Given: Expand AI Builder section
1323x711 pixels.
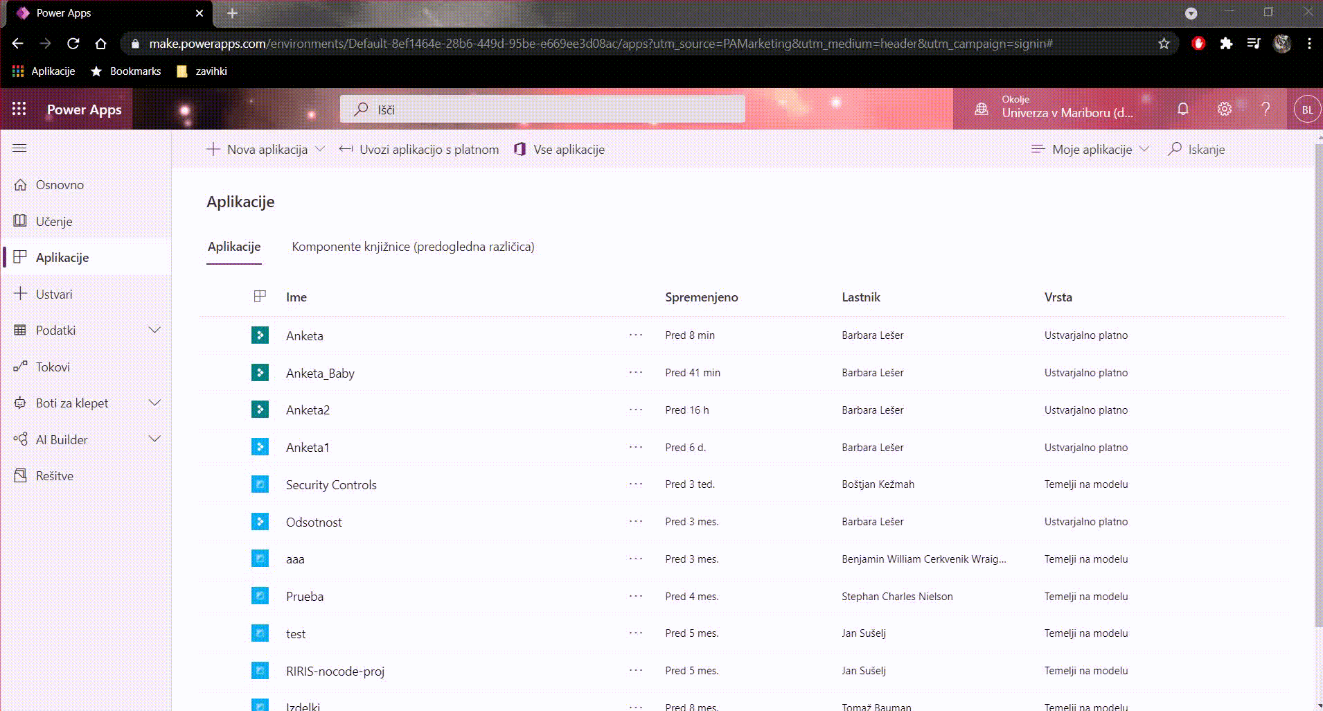Looking at the screenshot, I should coord(155,439).
